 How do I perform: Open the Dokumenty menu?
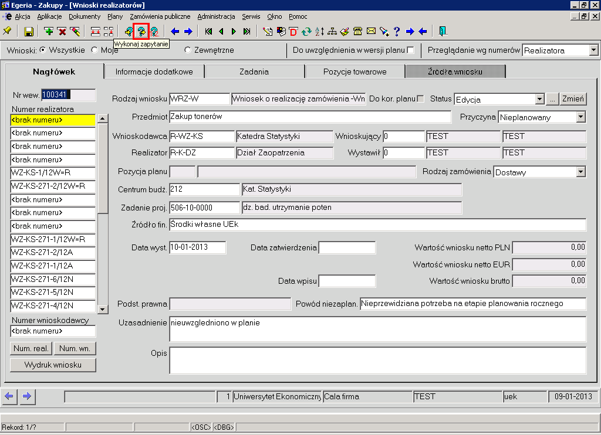coord(85,16)
